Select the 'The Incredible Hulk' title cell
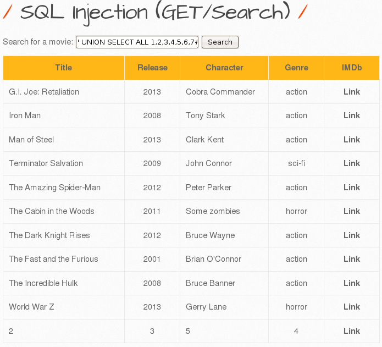The width and height of the screenshot is (382, 347). [64, 283]
